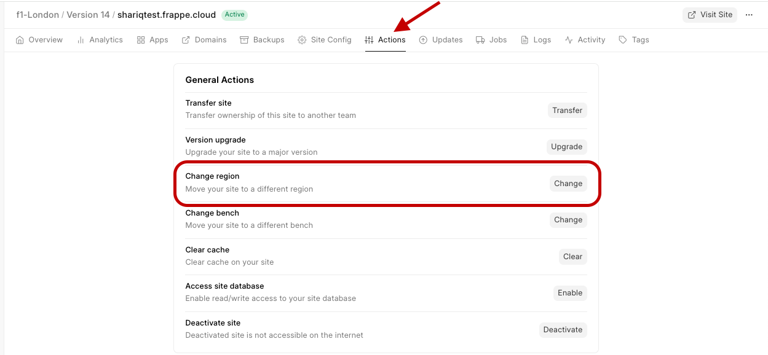Click the Visit Site button
This screenshot has height=355, width=768.
pos(710,15)
